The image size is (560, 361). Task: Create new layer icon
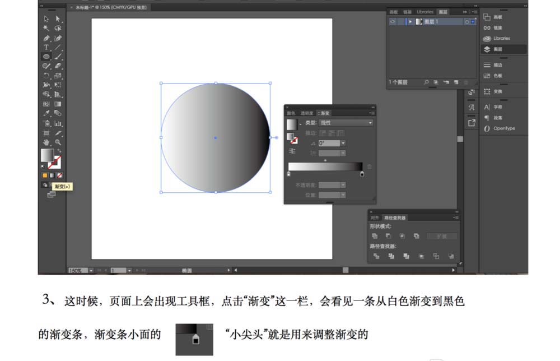[456, 82]
